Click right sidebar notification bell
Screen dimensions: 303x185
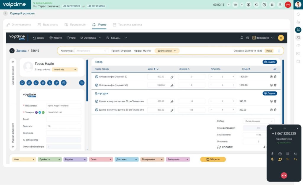[298, 14]
